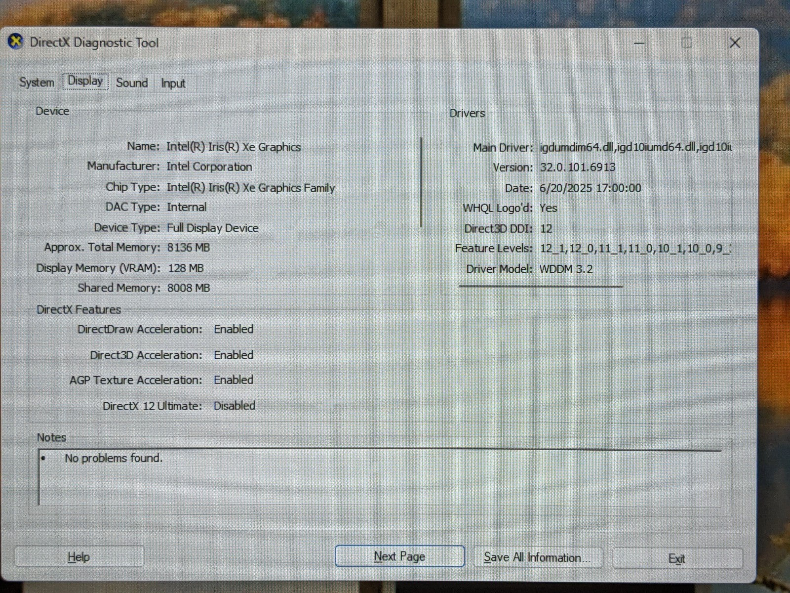This screenshot has width=790, height=593.
Task: Select the Display tab
Action: pyautogui.click(x=85, y=82)
